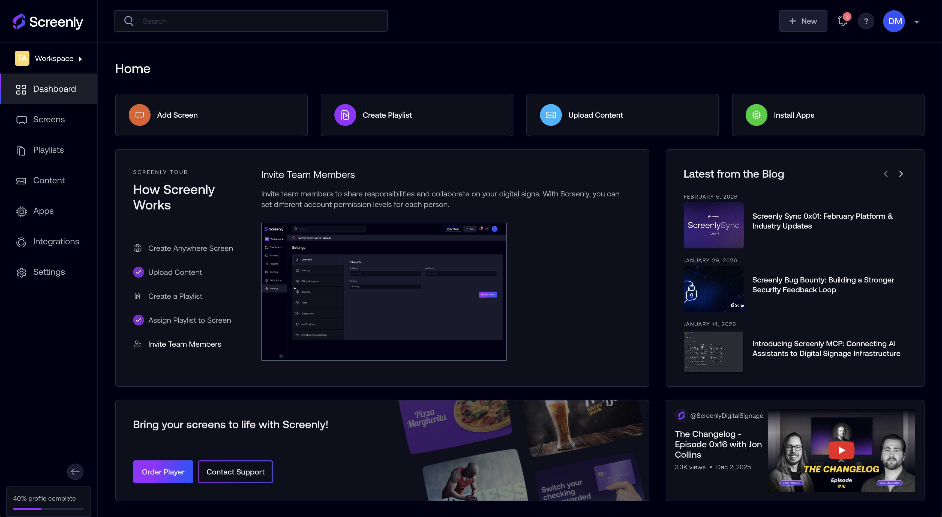Click the Order Player button

pyautogui.click(x=163, y=472)
